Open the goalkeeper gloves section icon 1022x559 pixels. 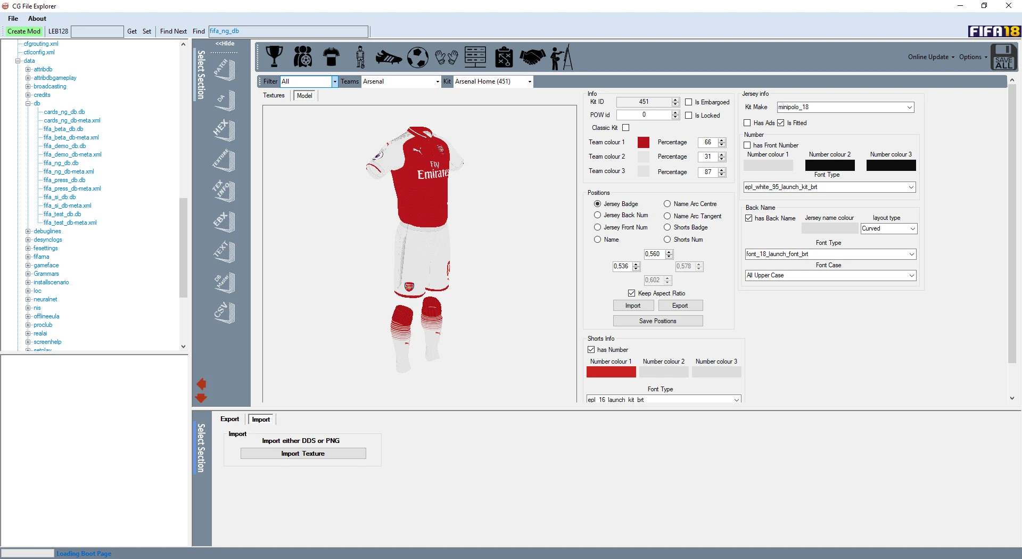pos(447,57)
